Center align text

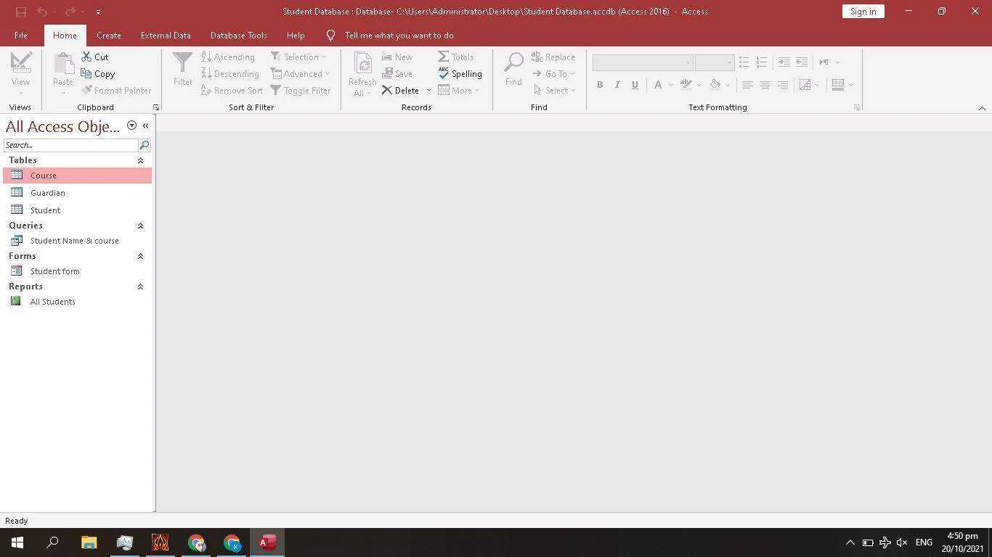pyautogui.click(x=765, y=85)
